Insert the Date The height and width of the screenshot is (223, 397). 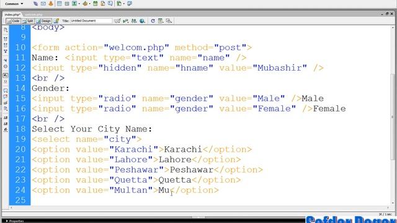pyautogui.click(x=95, y=4)
